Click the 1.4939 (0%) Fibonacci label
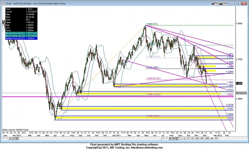The height and width of the screenshot is (149, 249). [x=152, y=24]
